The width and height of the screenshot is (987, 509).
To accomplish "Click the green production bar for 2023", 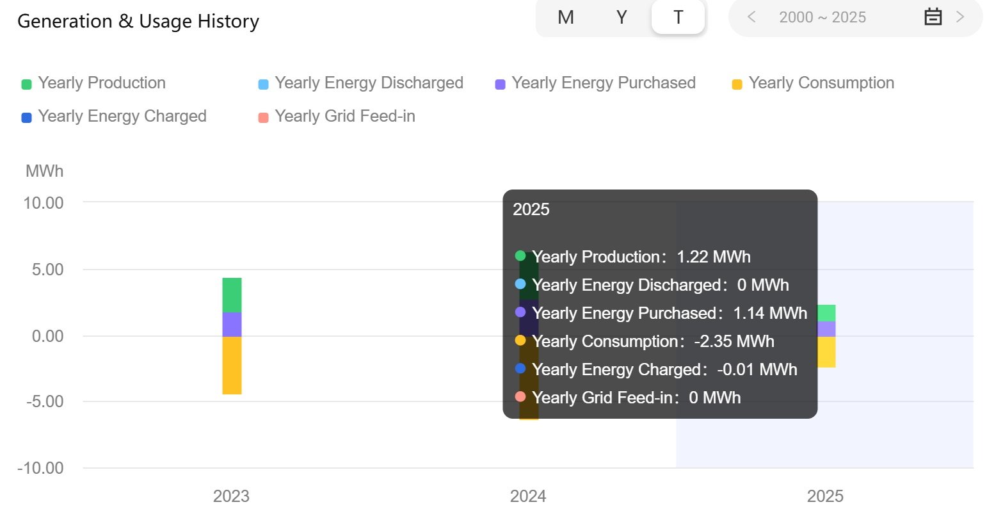I will [x=232, y=295].
